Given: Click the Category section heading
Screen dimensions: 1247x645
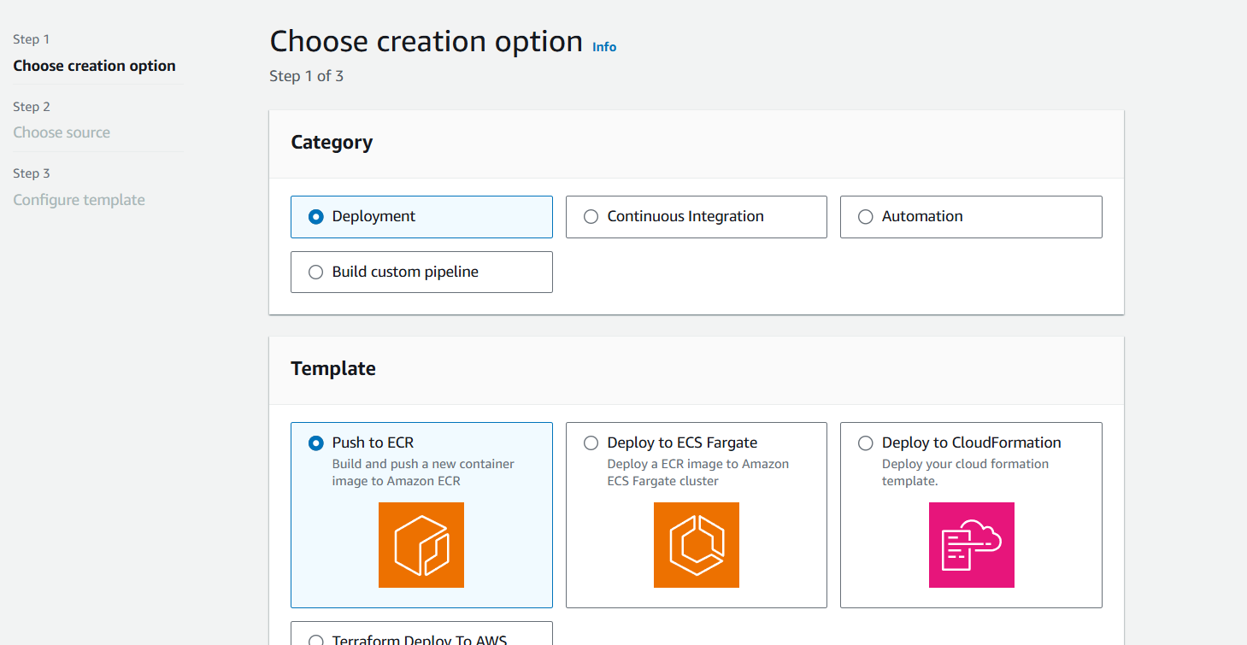Looking at the screenshot, I should click(x=332, y=143).
